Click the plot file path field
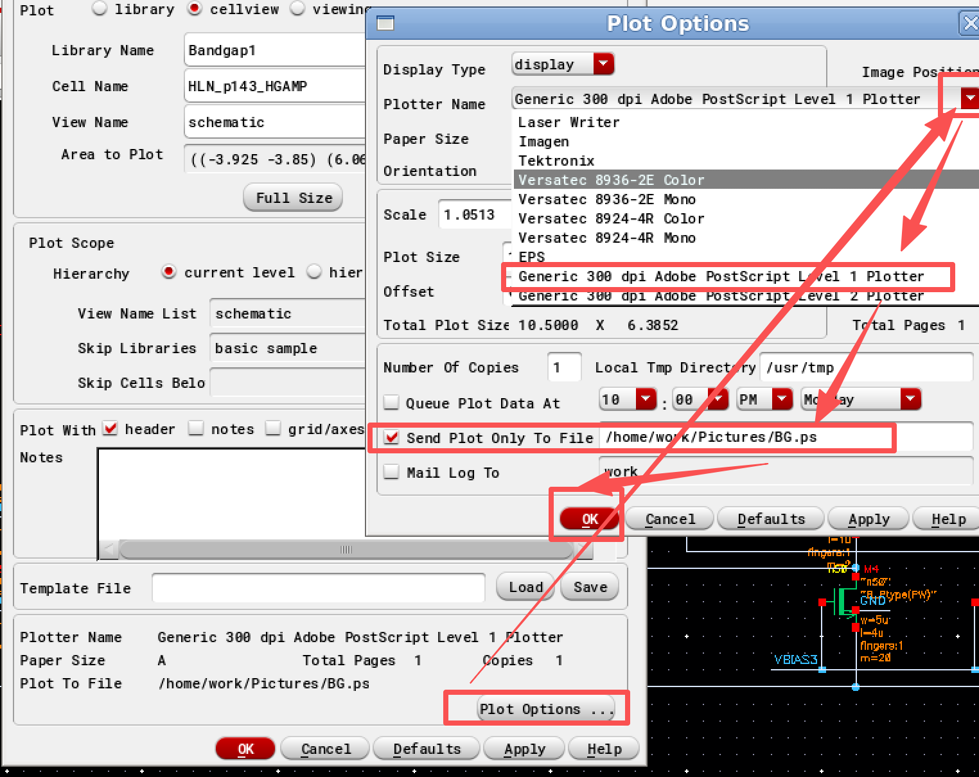 coord(786,437)
